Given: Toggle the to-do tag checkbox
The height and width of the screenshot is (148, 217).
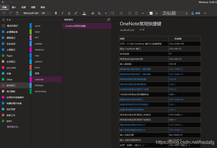Looking at the screenshot, I should [151, 13].
